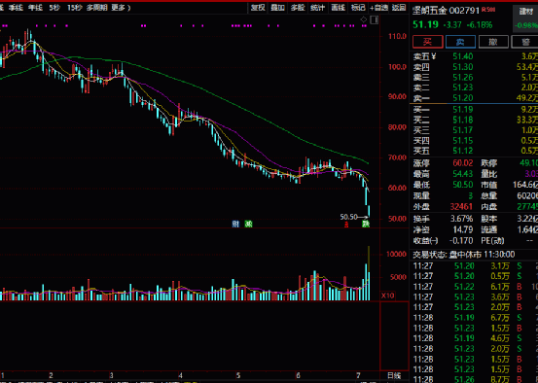Toggle side panel icon atop chart
Image resolution: width=538 pixels, height=383 pixels.
click(375, 19)
